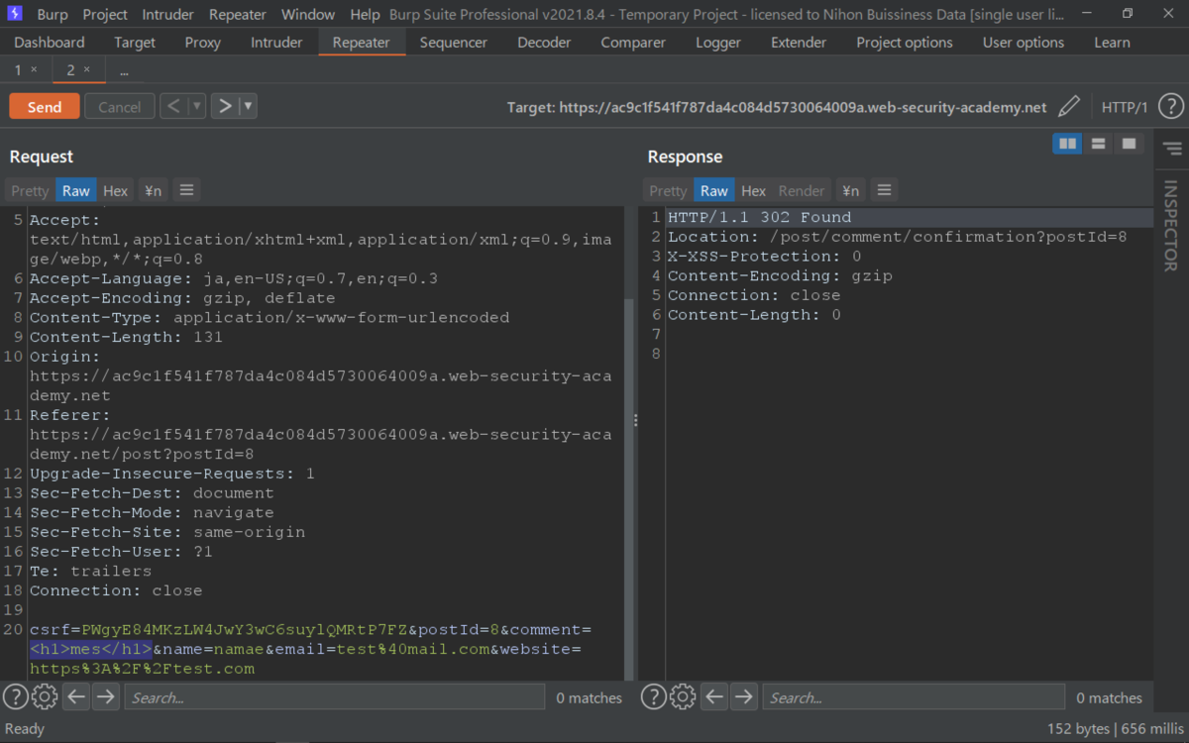Select side-by-side layout view
1189x743 pixels.
coord(1067,144)
